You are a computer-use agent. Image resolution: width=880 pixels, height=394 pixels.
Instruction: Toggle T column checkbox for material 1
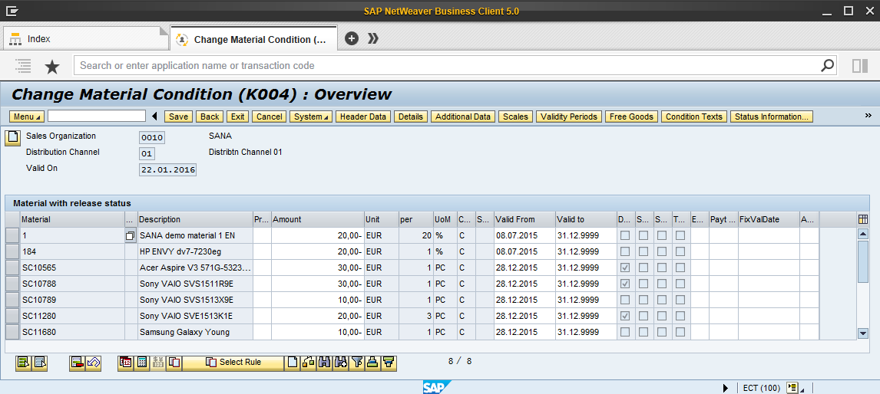coord(680,235)
